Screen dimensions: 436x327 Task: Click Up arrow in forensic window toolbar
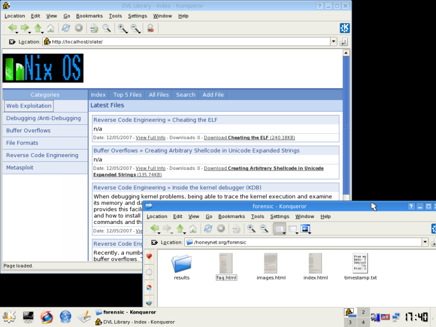click(x=180, y=228)
